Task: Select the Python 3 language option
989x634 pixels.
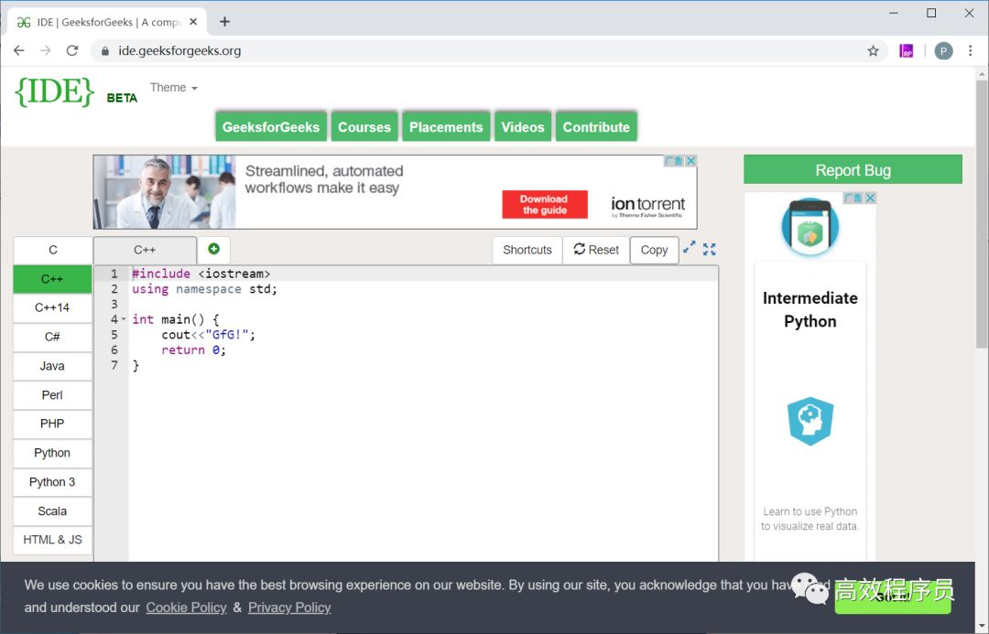Action: coord(52,482)
